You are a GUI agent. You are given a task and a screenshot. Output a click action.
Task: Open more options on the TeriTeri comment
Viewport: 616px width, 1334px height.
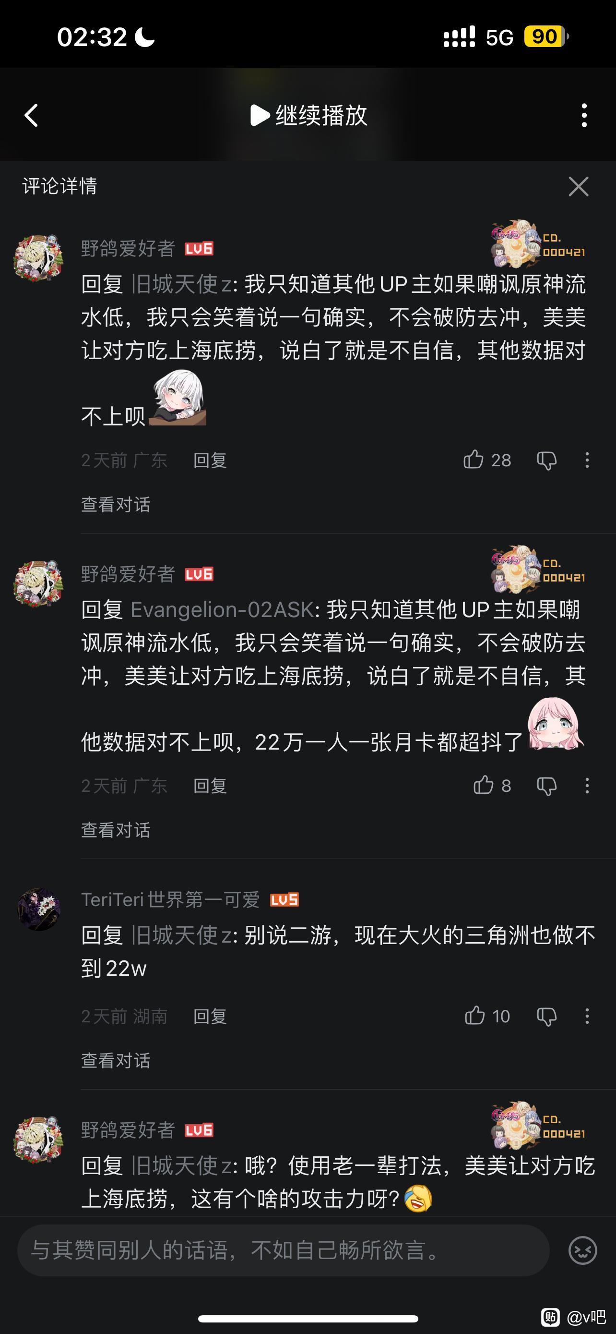point(587,1016)
